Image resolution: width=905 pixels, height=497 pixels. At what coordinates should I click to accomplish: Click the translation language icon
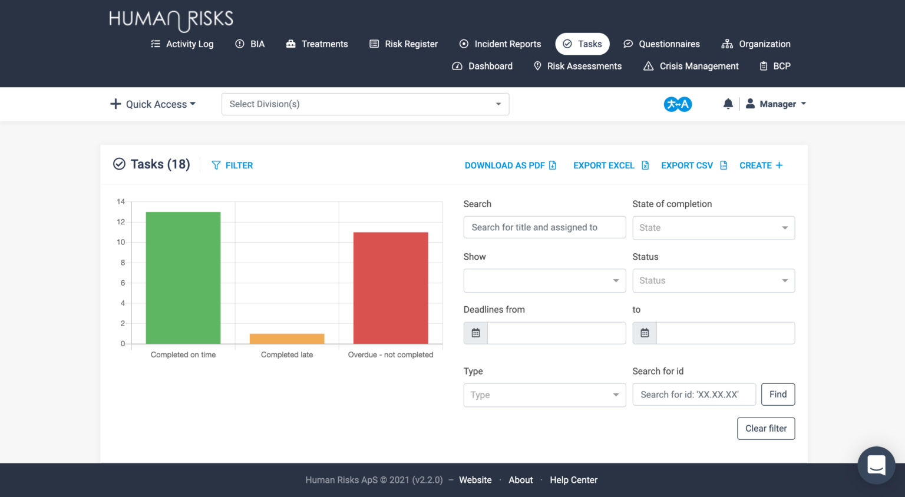click(678, 104)
